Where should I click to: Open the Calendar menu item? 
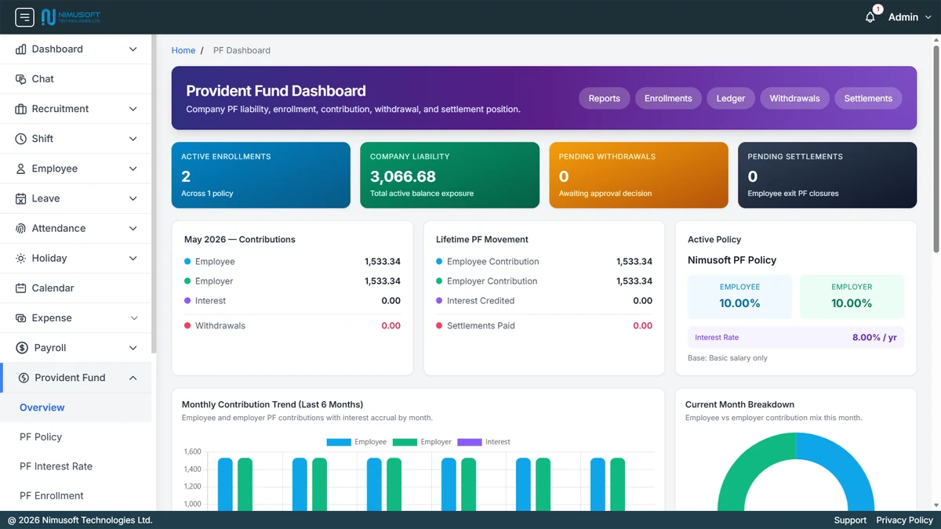click(x=75, y=288)
